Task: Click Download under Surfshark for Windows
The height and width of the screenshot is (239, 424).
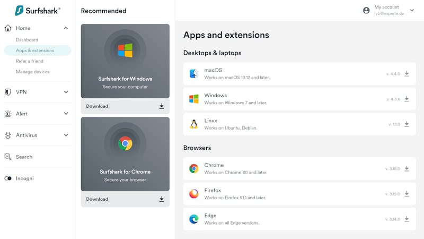Action: pos(125,106)
